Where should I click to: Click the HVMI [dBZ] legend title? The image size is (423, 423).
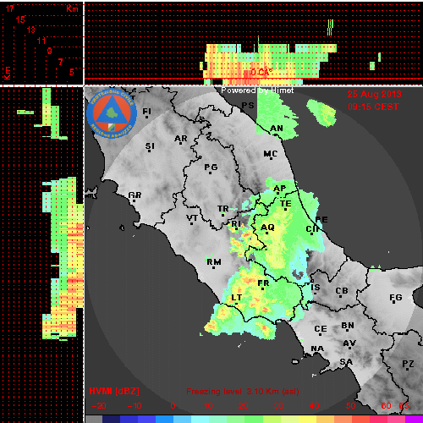[114, 391]
